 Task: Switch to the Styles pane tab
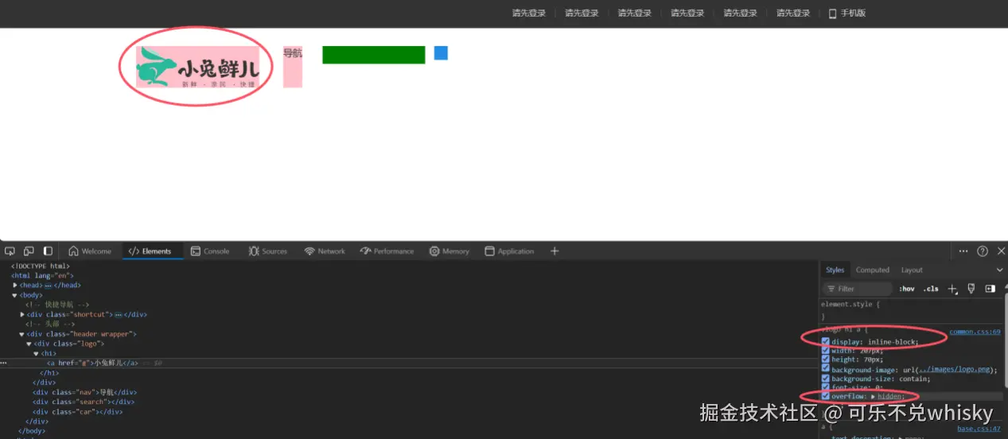click(835, 270)
